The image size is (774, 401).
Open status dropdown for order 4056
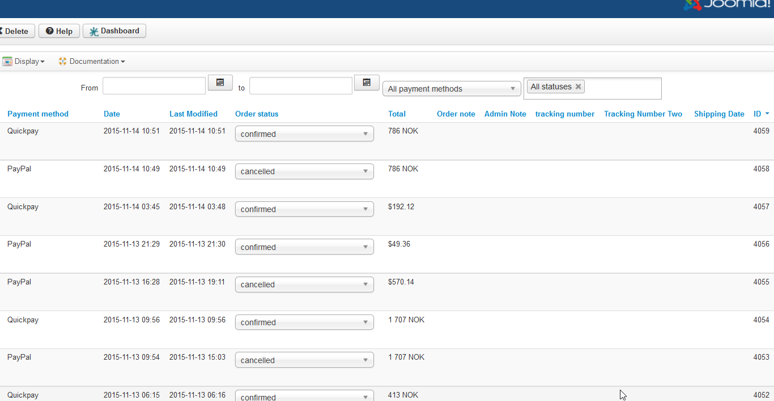click(304, 247)
